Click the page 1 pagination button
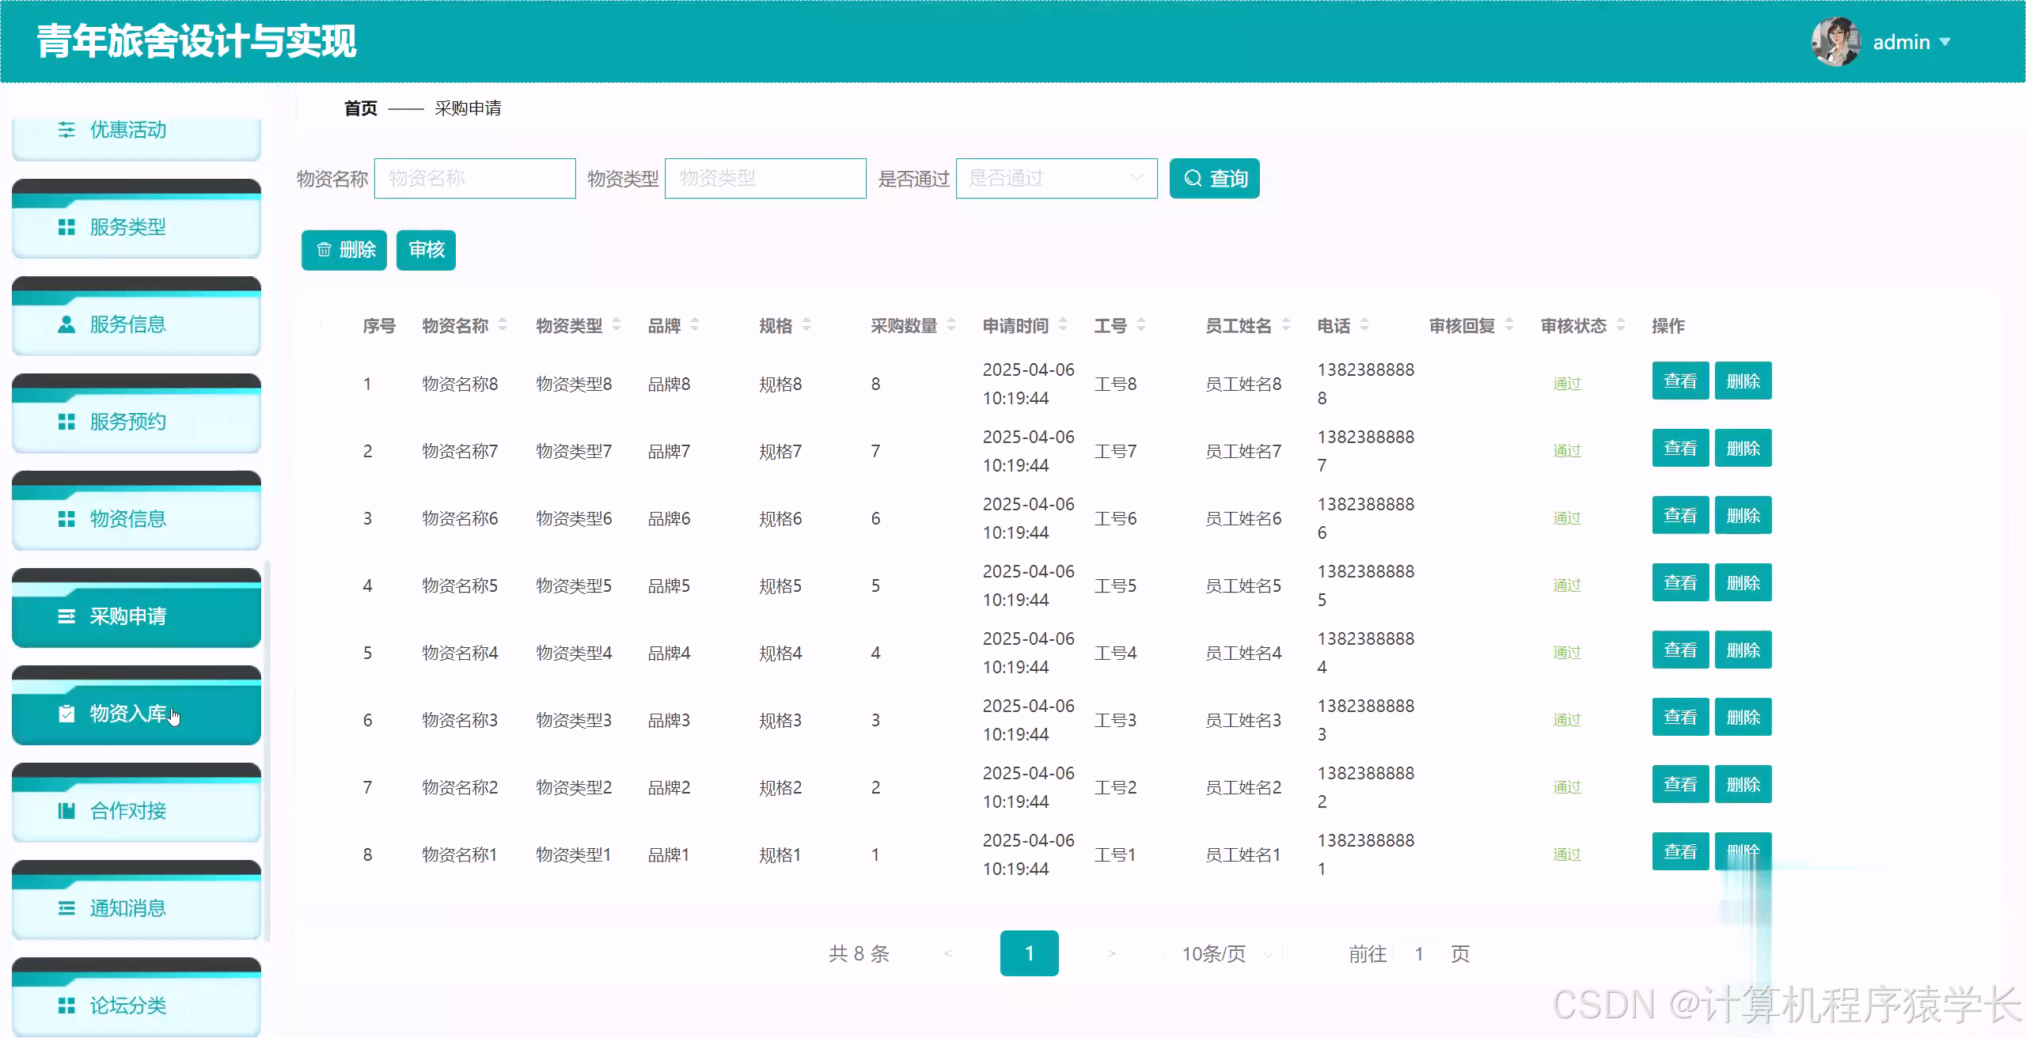 [x=1029, y=954]
